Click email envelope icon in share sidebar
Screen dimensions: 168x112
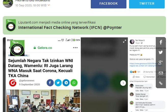click(161, 73)
